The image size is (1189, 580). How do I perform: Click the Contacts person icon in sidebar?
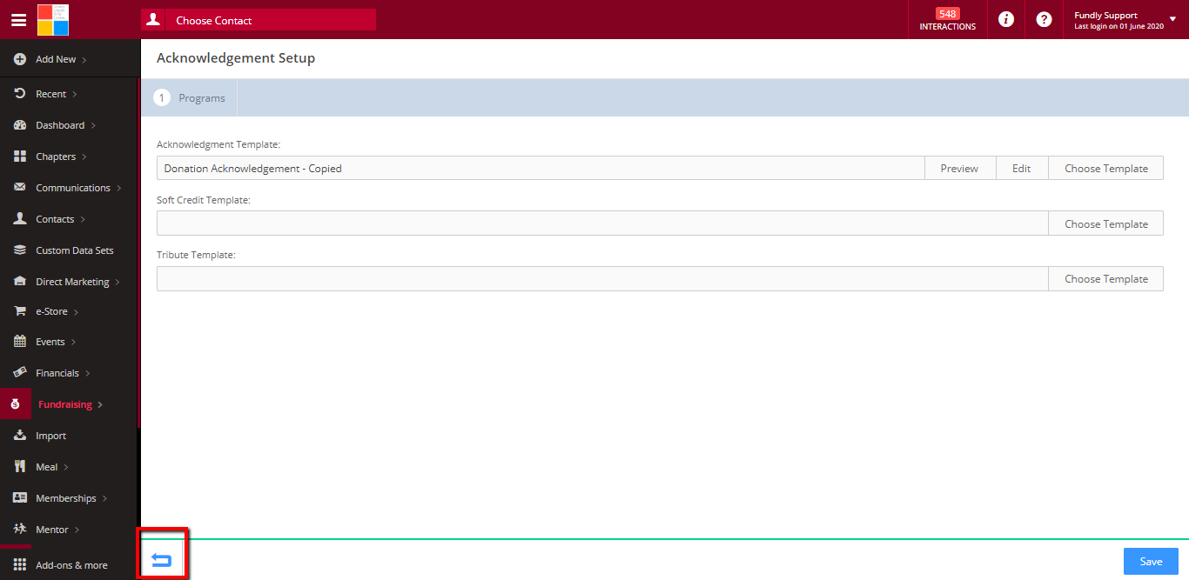(20, 219)
